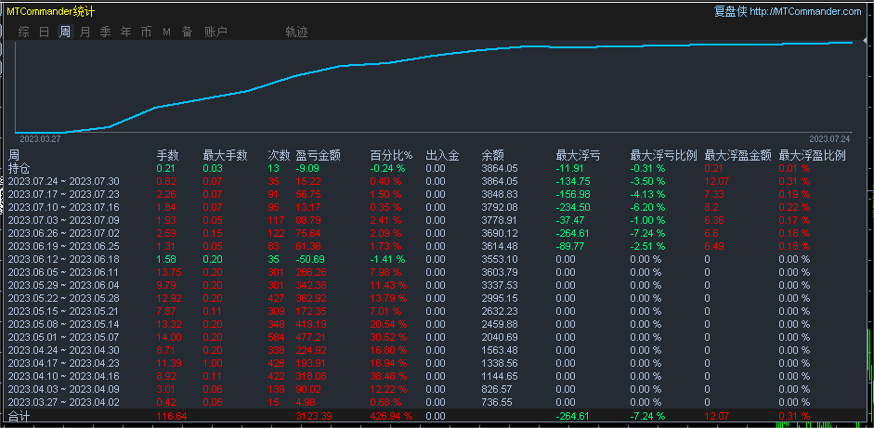This screenshot has width=874, height=428.
Task: Open the 备 notes tab
Action: pos(187,32)
